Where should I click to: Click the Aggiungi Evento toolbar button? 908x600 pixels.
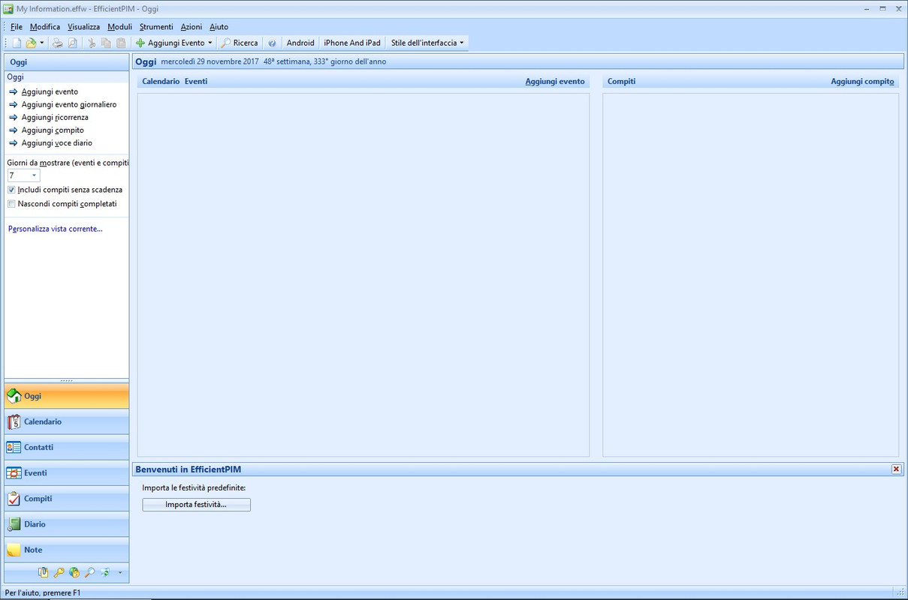pyautogui.click(x=170, y=43)
